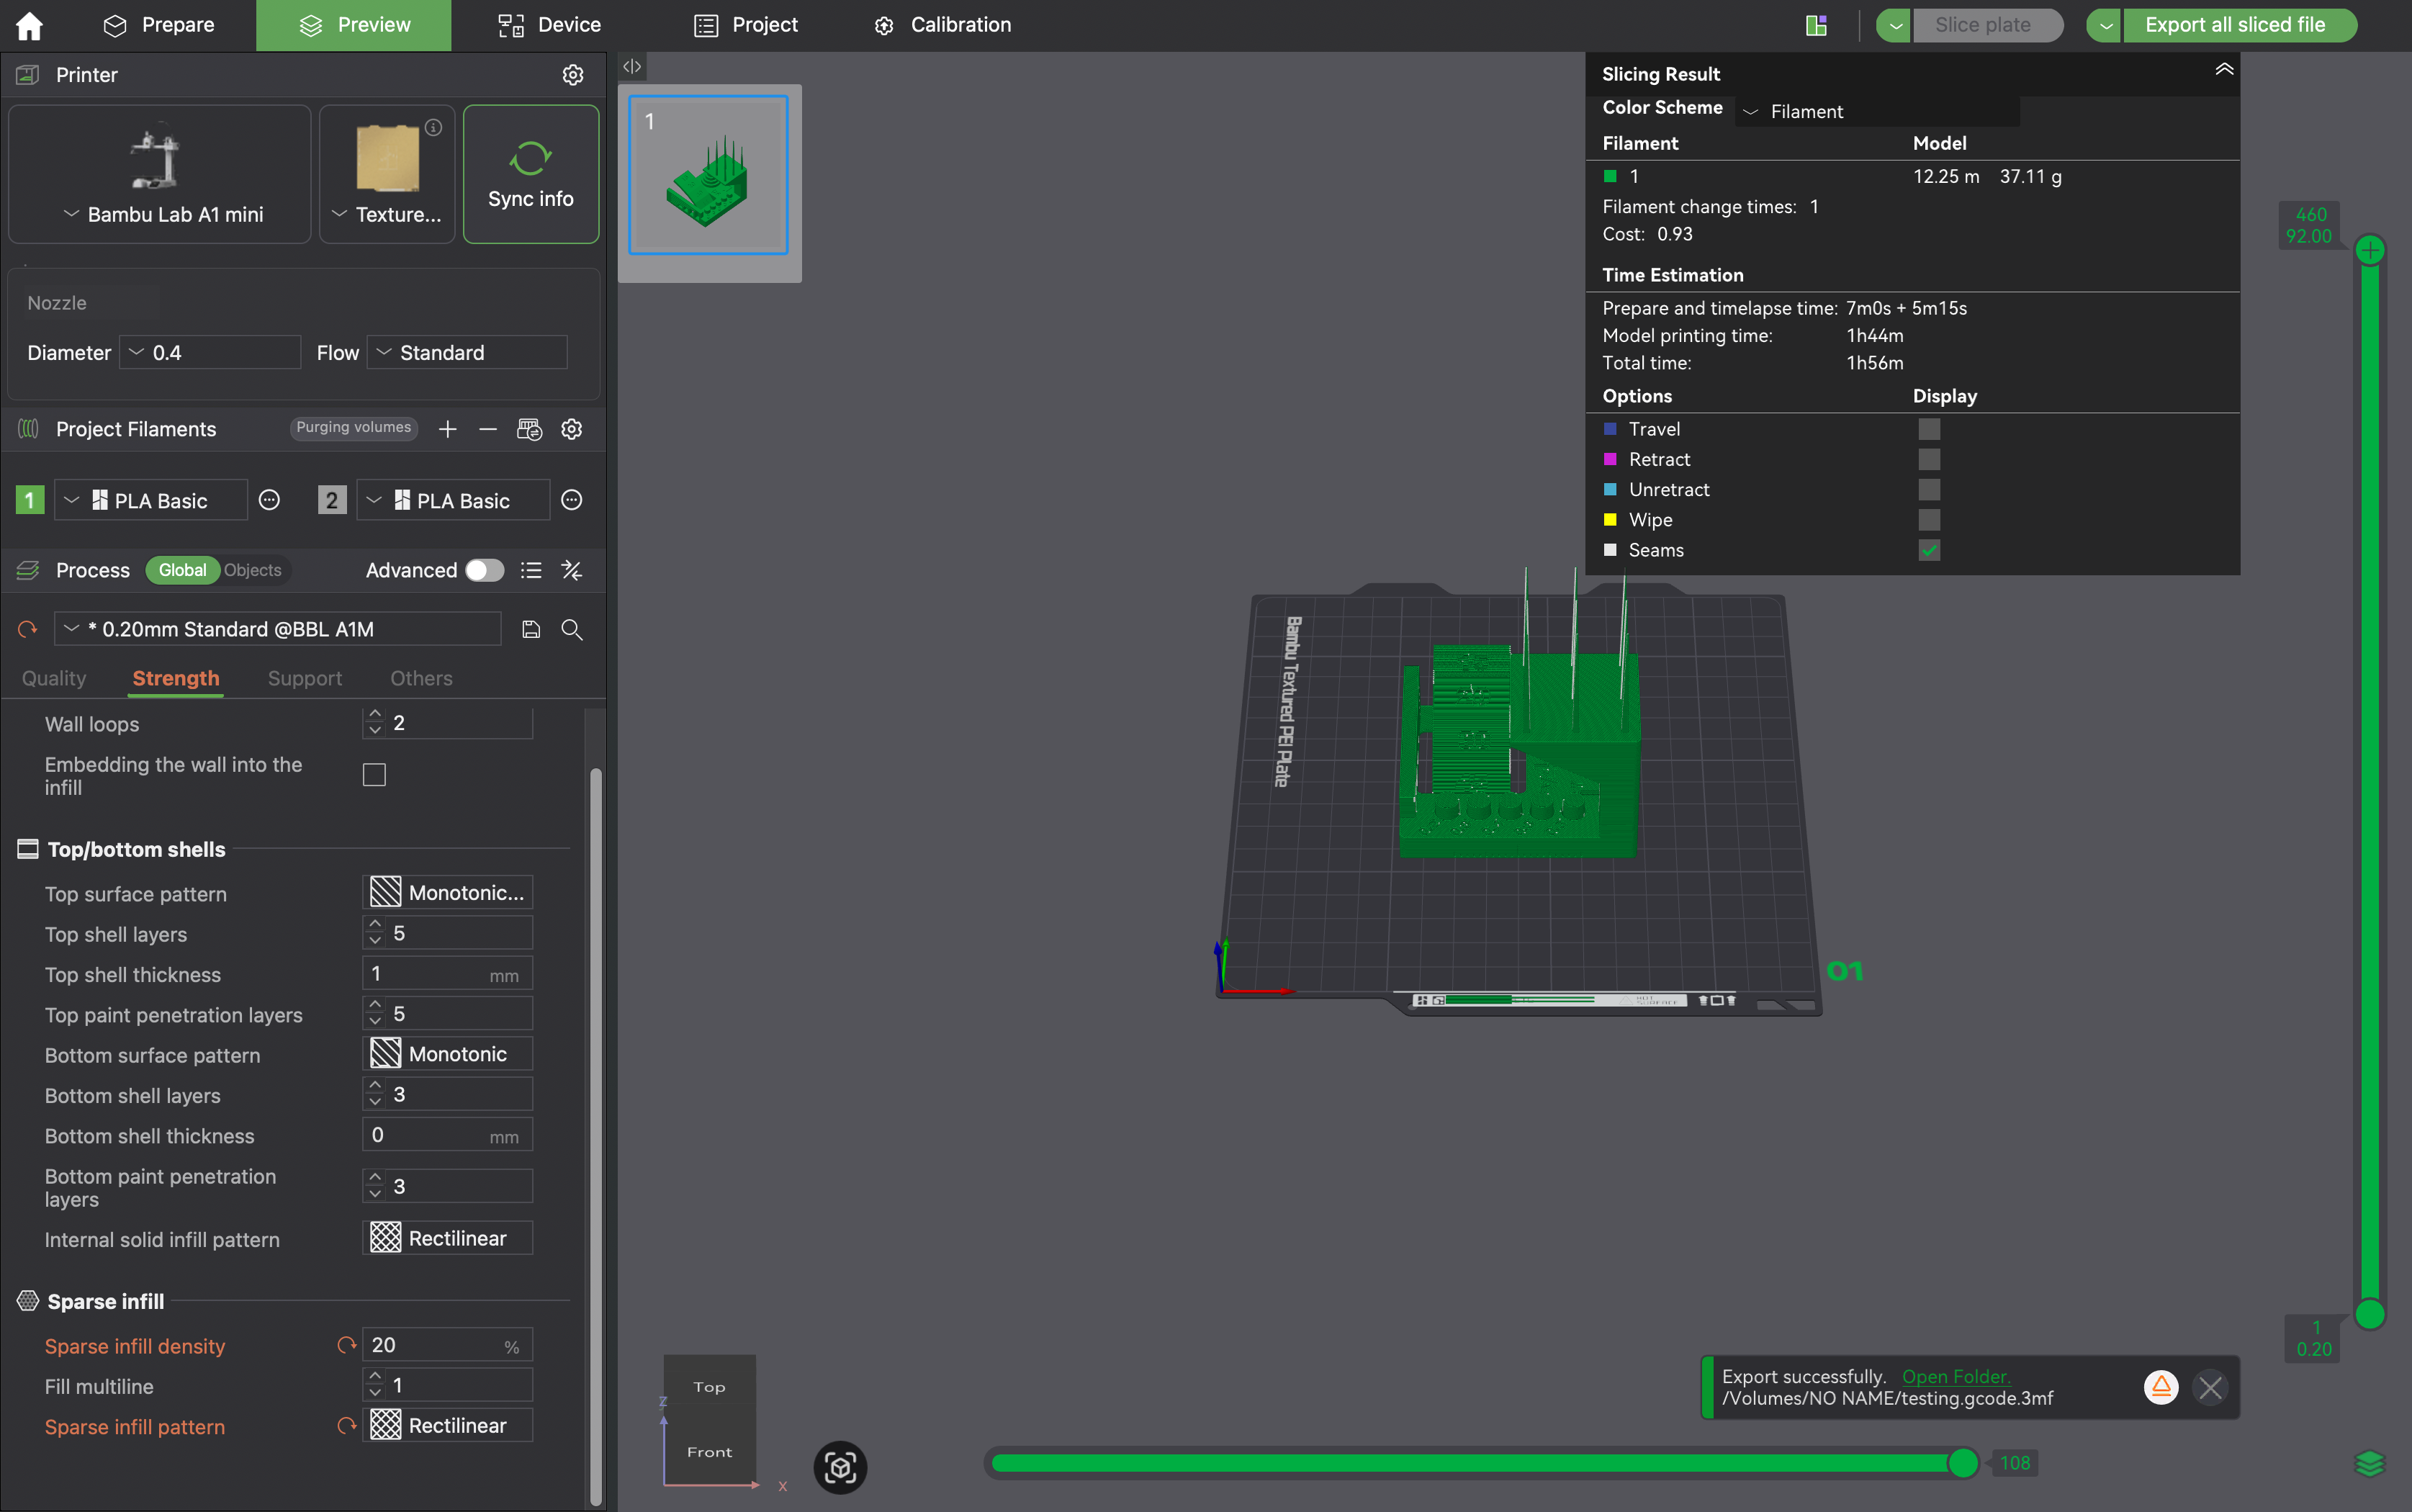Image resolution: width=2412 pixels, height=1512 pixels.
Task: Search process settings with the magnifier icon
Action: coord(572,629)
